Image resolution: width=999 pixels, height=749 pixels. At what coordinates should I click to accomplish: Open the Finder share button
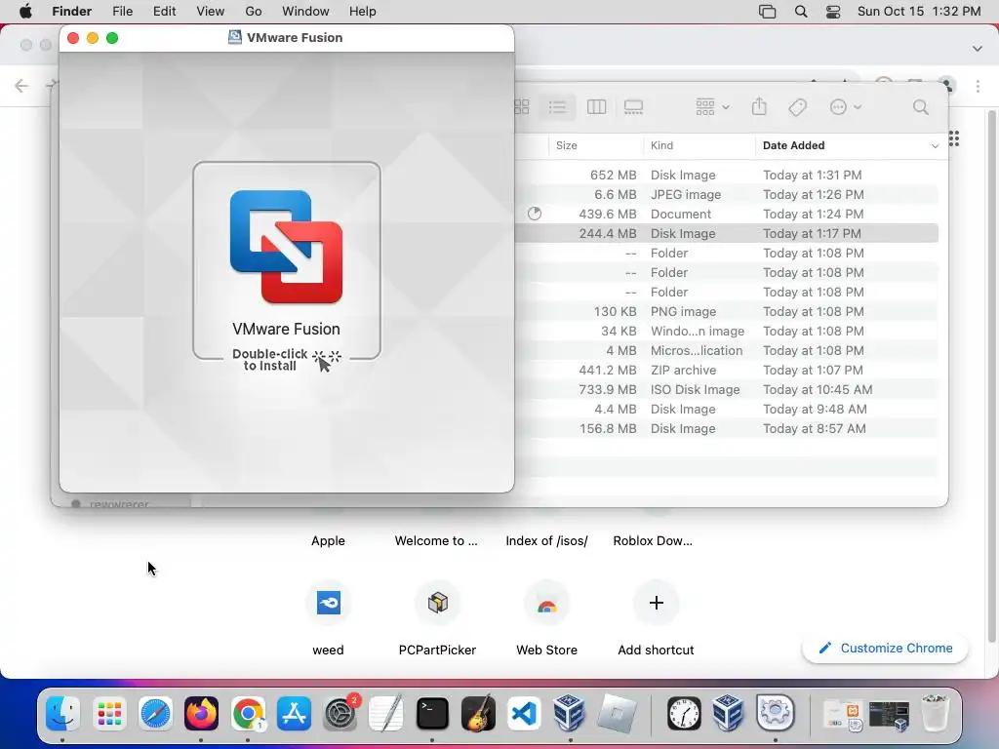click(759, 106)
